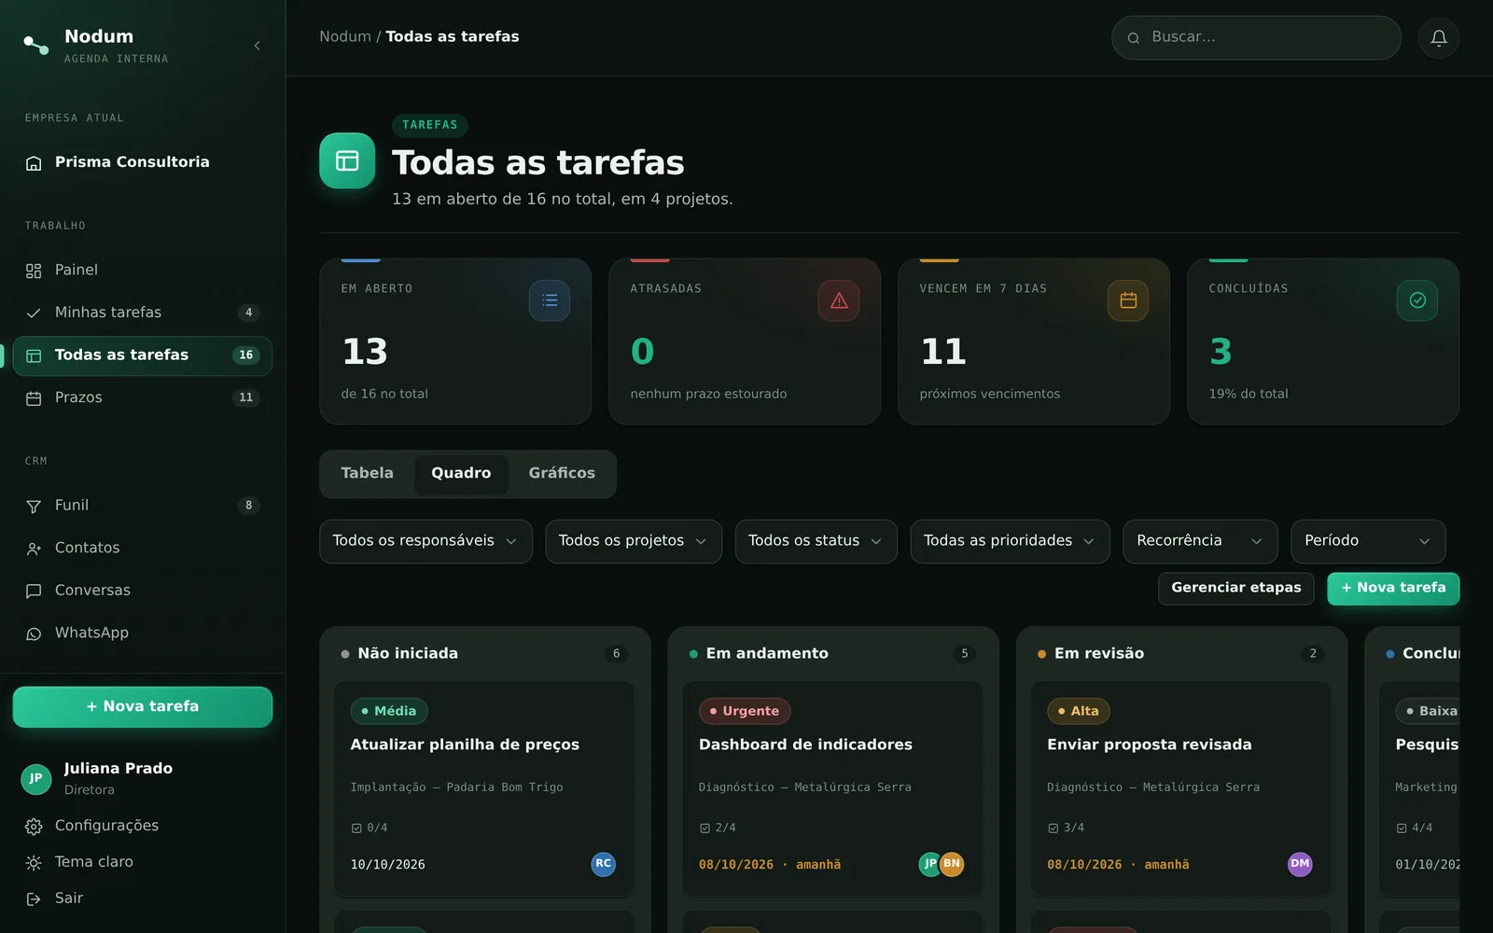The height and width of the screenshot is (933, 1493).
Task: Click the checkmark icon in Concluídas card
Action: tap(1417, 300)
